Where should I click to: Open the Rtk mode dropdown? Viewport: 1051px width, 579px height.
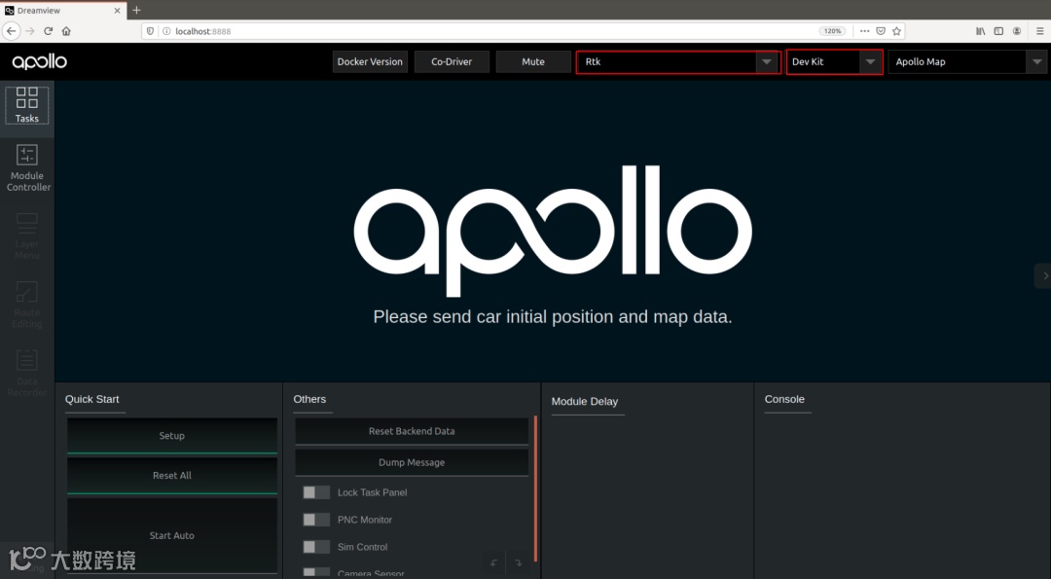[x=678, y=61]
